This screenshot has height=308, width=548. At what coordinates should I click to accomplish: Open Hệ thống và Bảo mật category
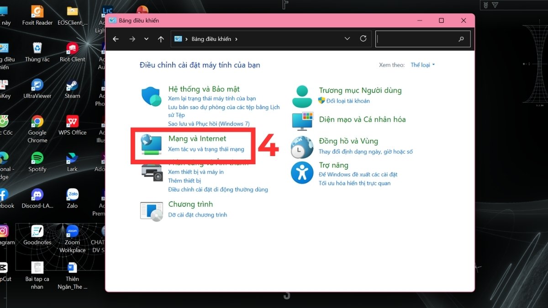(204, 89)
